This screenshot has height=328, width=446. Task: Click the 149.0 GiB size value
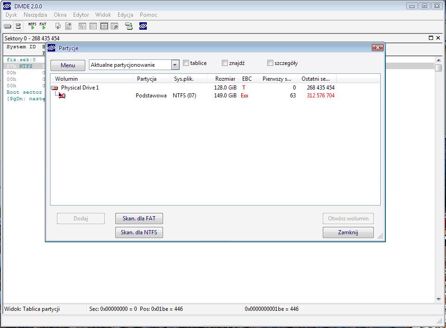coord(225,96)
